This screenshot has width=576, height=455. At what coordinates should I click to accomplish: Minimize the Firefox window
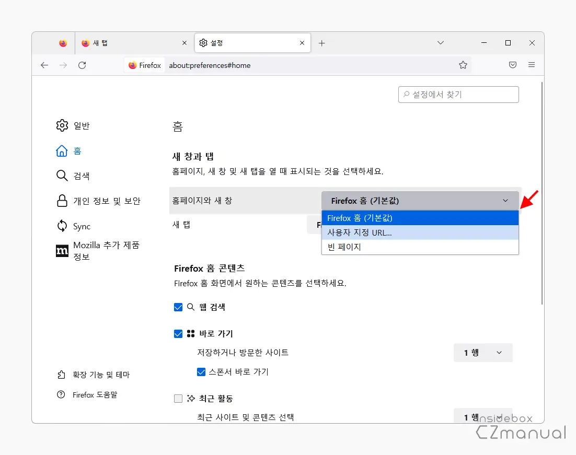point(484,43)
